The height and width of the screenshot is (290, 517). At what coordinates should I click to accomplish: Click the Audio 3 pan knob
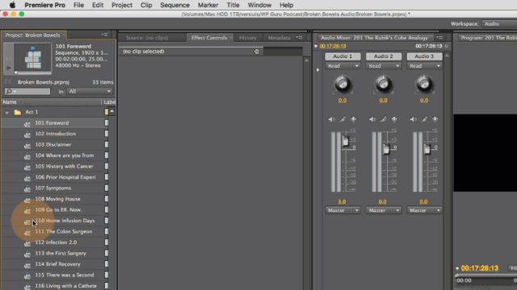tap(424, 84)
